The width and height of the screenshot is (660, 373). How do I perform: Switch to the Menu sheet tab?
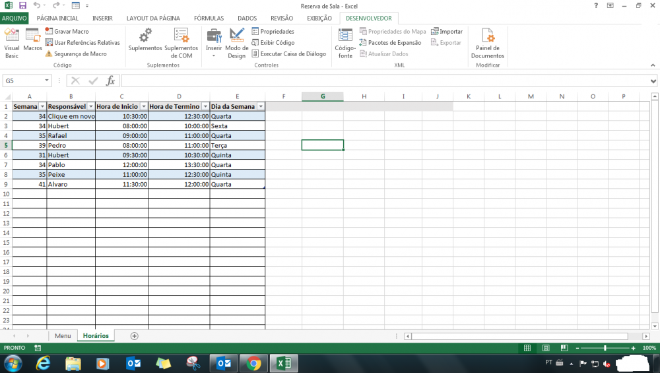pyautogui.click(x=63, y=336)
